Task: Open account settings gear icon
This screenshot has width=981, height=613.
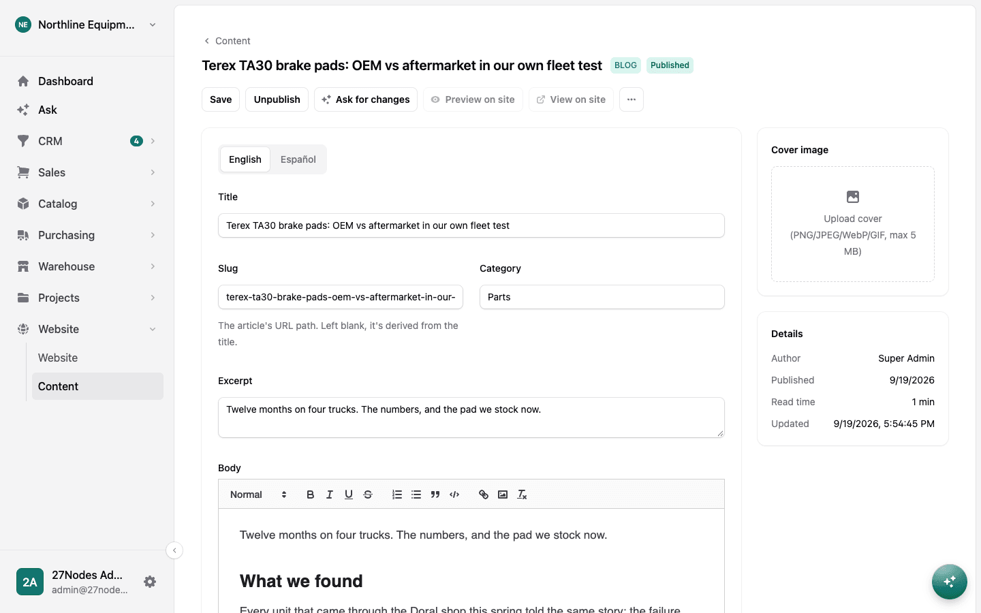Action: click(150, 582)
